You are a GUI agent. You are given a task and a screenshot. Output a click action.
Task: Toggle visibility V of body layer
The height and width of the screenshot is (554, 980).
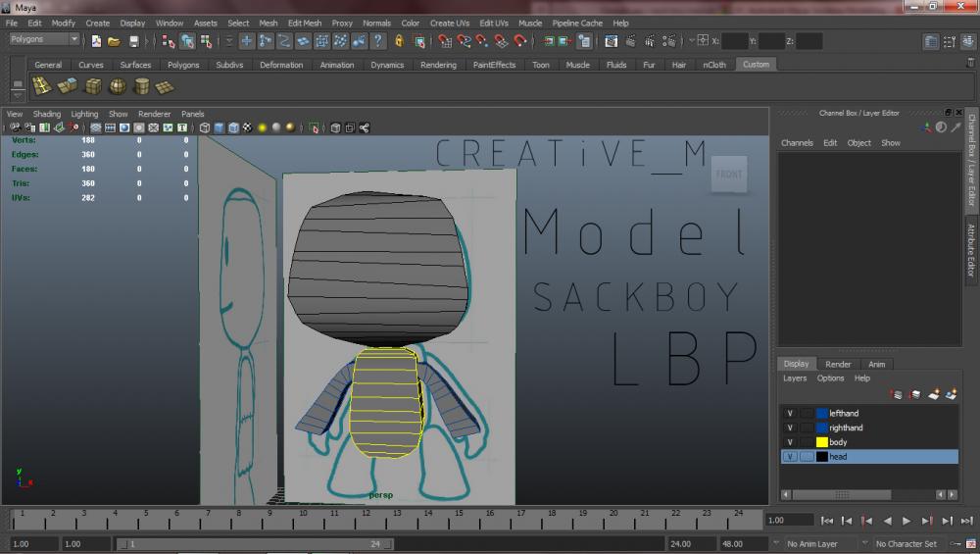790,442
